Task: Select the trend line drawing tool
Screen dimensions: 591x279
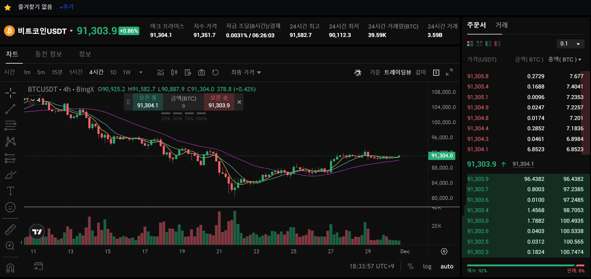Action: 10,109
